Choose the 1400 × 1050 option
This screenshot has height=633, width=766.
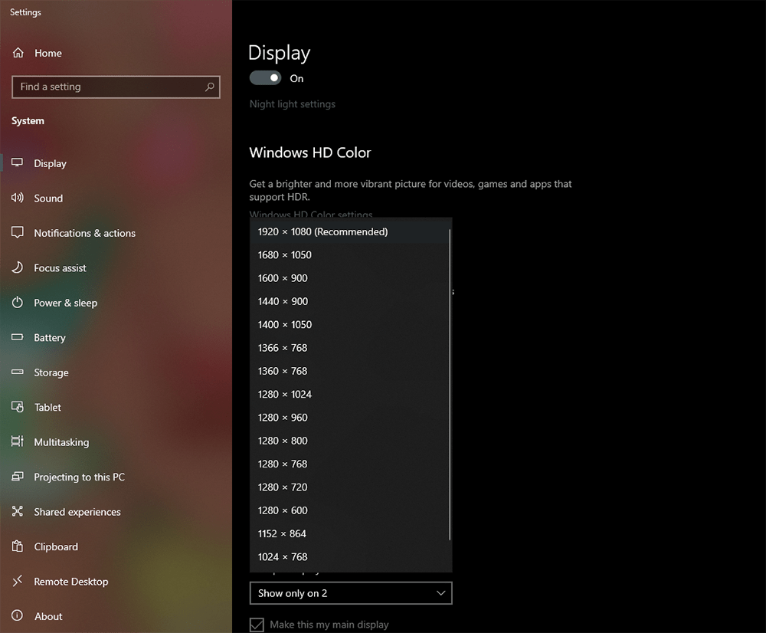point(351,325)
